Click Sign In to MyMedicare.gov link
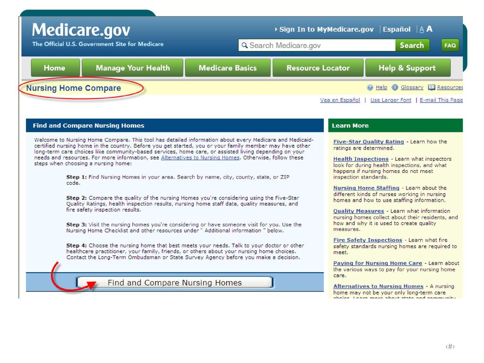This screenshot has height=363, width=484. (326, 29)
